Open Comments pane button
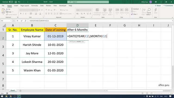 168,5
